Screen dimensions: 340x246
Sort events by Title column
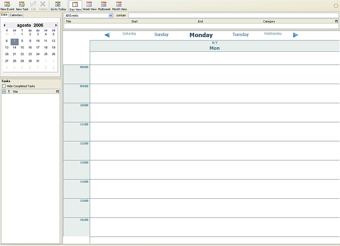(x=97, y=21)
